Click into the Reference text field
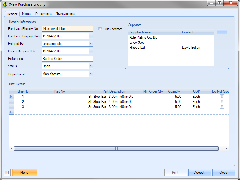Image resolution: width=240 pixels, height=180 pixels. click(x=67, y=59)
